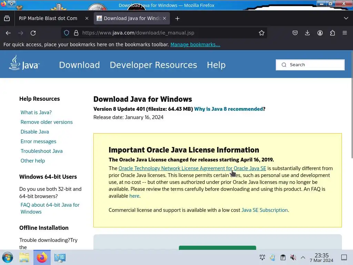Screen dimensions: 353x265
Task: Open 'Why is Java 8 recommended' link
Action: (x=228, y=109)
